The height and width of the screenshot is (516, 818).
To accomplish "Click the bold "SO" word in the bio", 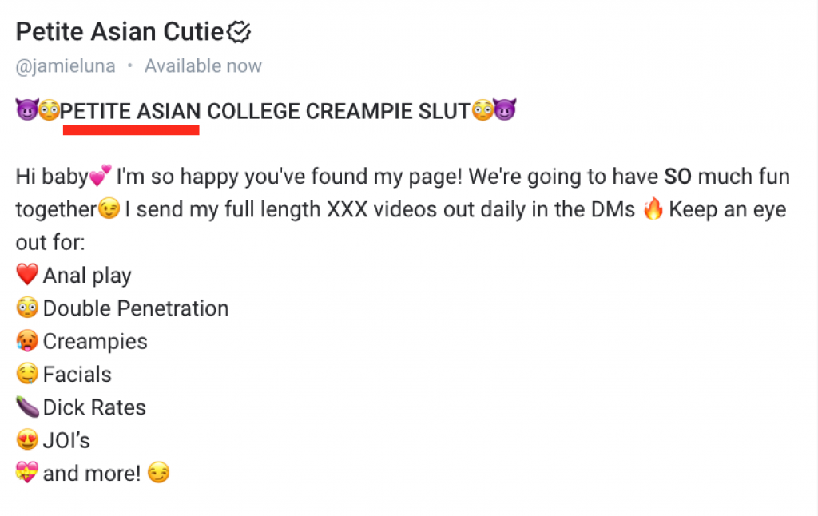I will tap(677, 177).
